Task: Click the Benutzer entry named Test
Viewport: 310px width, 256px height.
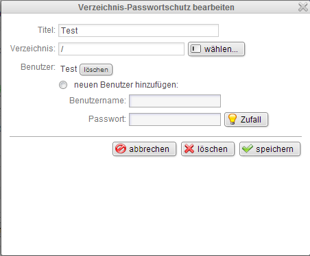Action: [x=69, y=69]
